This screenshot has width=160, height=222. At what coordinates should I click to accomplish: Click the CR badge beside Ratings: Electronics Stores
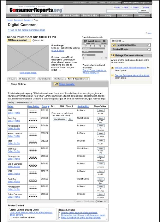tap(112, 55)
